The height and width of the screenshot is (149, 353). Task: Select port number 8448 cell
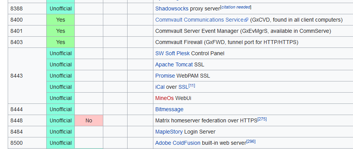27,120
